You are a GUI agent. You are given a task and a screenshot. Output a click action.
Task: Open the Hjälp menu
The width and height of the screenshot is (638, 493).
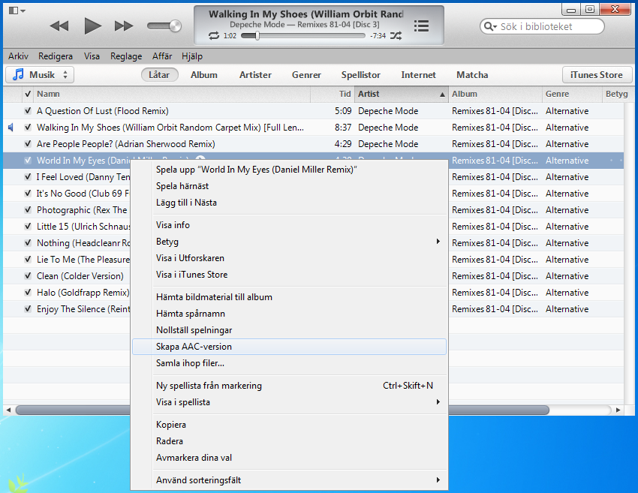pos(192,56)
